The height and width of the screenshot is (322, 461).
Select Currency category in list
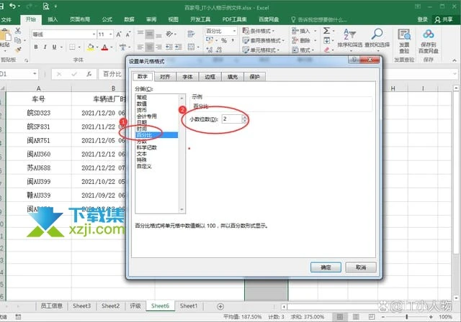pos(142,110)
